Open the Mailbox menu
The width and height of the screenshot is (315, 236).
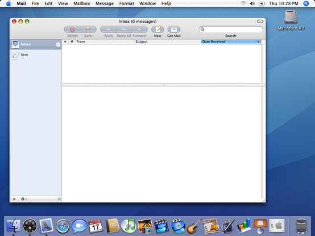81,3
